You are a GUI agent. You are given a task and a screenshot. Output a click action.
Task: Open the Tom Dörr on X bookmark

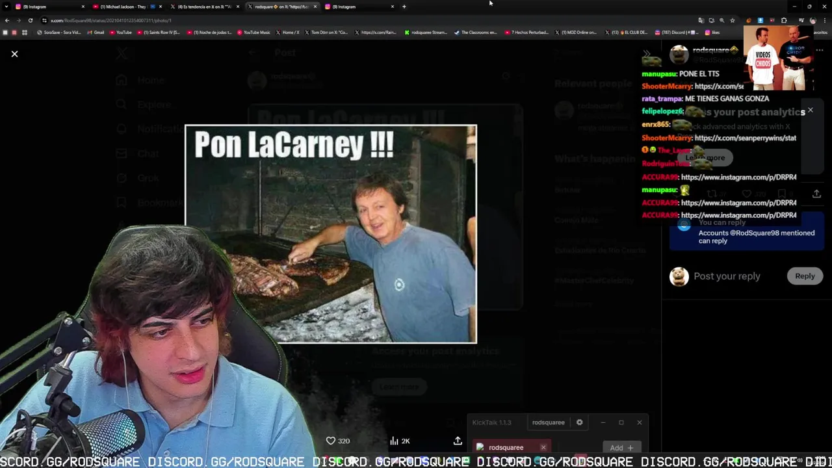[x=326, y=32]
